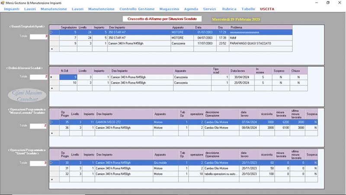The width and height of the screenshot is (346, 195).
Task: Click the row selector arrow for Op Progrn 30
Action: [x=52, y=162]
